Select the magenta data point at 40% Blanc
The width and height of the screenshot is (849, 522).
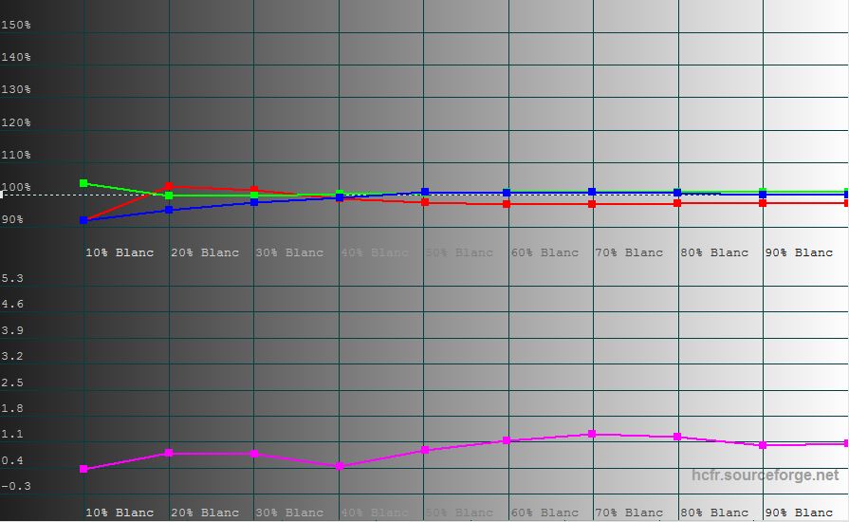tap(340, 466)
